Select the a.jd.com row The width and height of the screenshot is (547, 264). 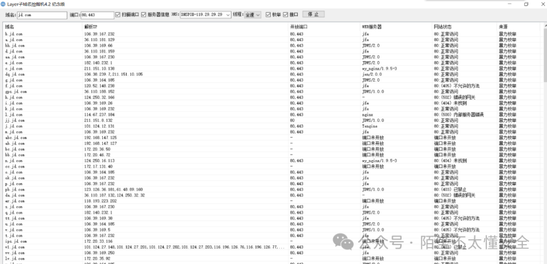(271, 40)
